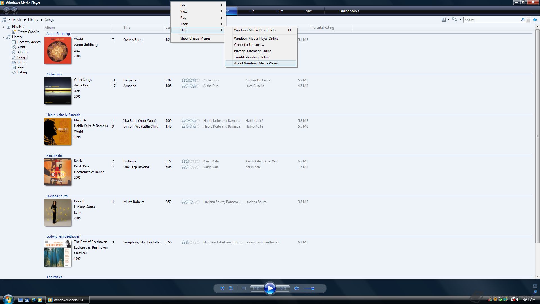540x304 pixels.
Task: Sort by the Title column header
Action: click(x=143, y=28)
